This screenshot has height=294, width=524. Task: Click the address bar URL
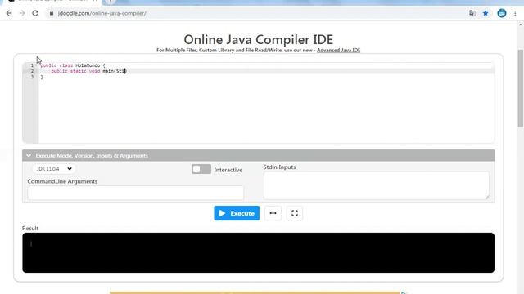(102, 13)
